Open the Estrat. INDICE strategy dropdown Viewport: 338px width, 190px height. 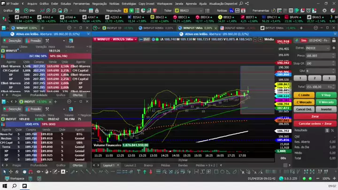point(318,48)
